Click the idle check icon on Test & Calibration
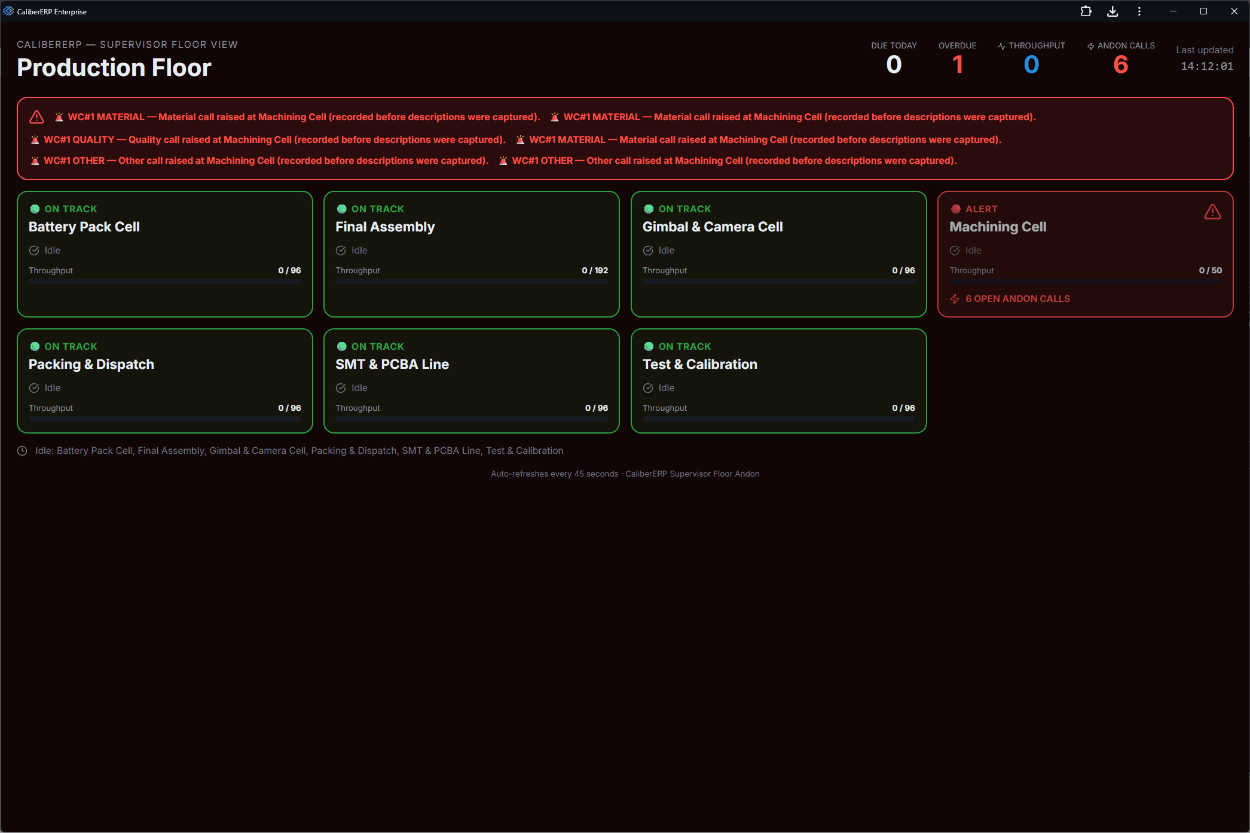Viewport: 1250px width, 833px height. [x=648, y=388]
